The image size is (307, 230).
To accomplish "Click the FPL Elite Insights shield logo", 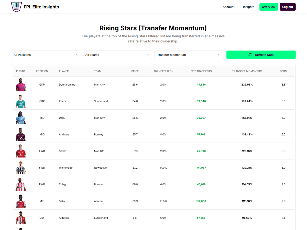I will click(x=16, y=7).
